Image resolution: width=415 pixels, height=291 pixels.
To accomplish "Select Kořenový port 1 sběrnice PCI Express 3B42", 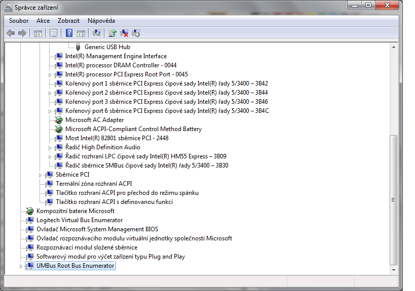I will click(167, 84).
